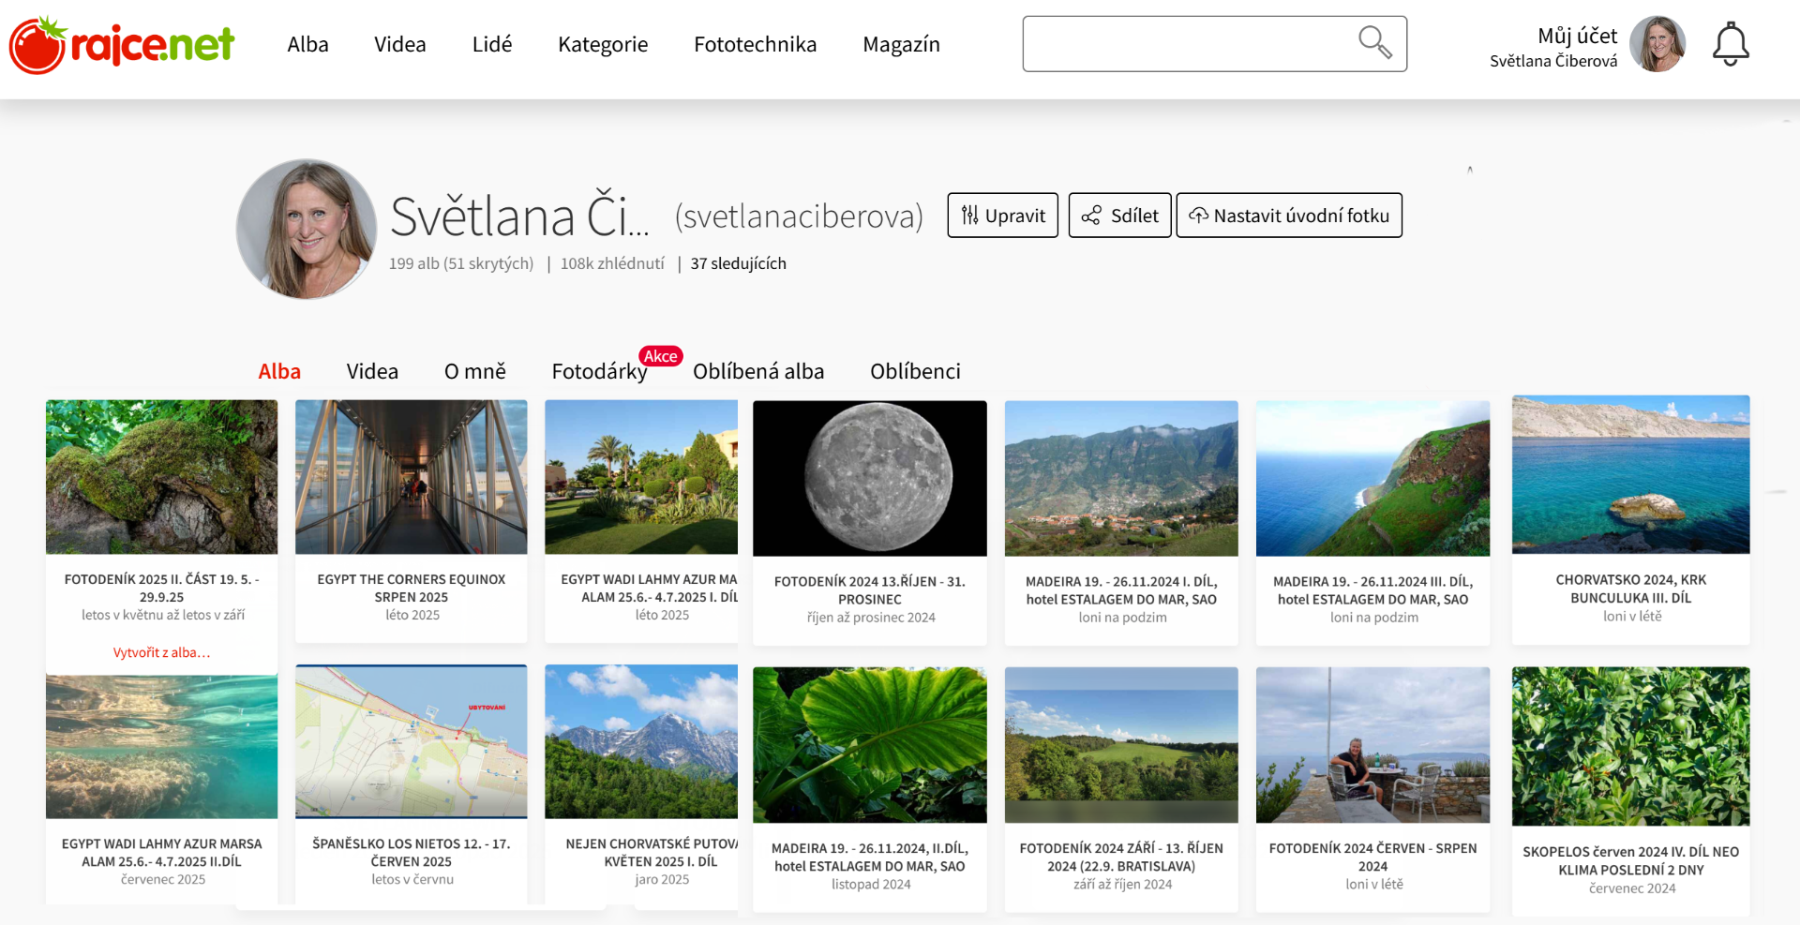This screenshot has height=925, width=1800.
Task: Open the notifications bell
Action: (1730, 44)
